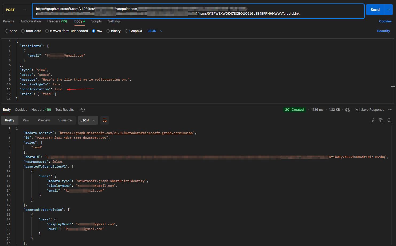Copy the response link icon

click(x=373, y=120)
